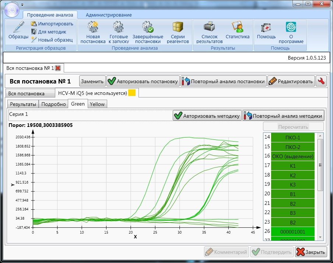The height and width of the screenshot is (263, 333).
Task: Start a Новая постановка
Action: [x=93, y=32]
